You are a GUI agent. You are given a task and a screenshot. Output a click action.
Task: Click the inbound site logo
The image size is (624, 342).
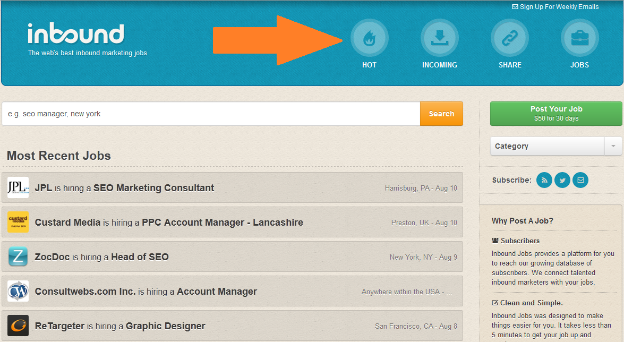coord(75,33)
